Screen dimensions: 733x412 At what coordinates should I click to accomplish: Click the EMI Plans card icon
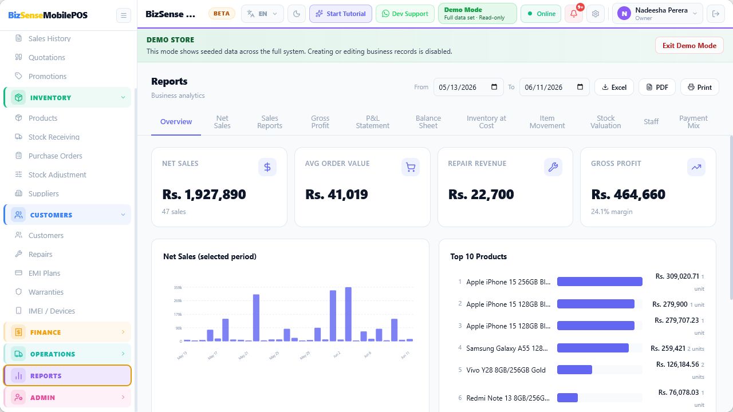[x=18, y=273]
